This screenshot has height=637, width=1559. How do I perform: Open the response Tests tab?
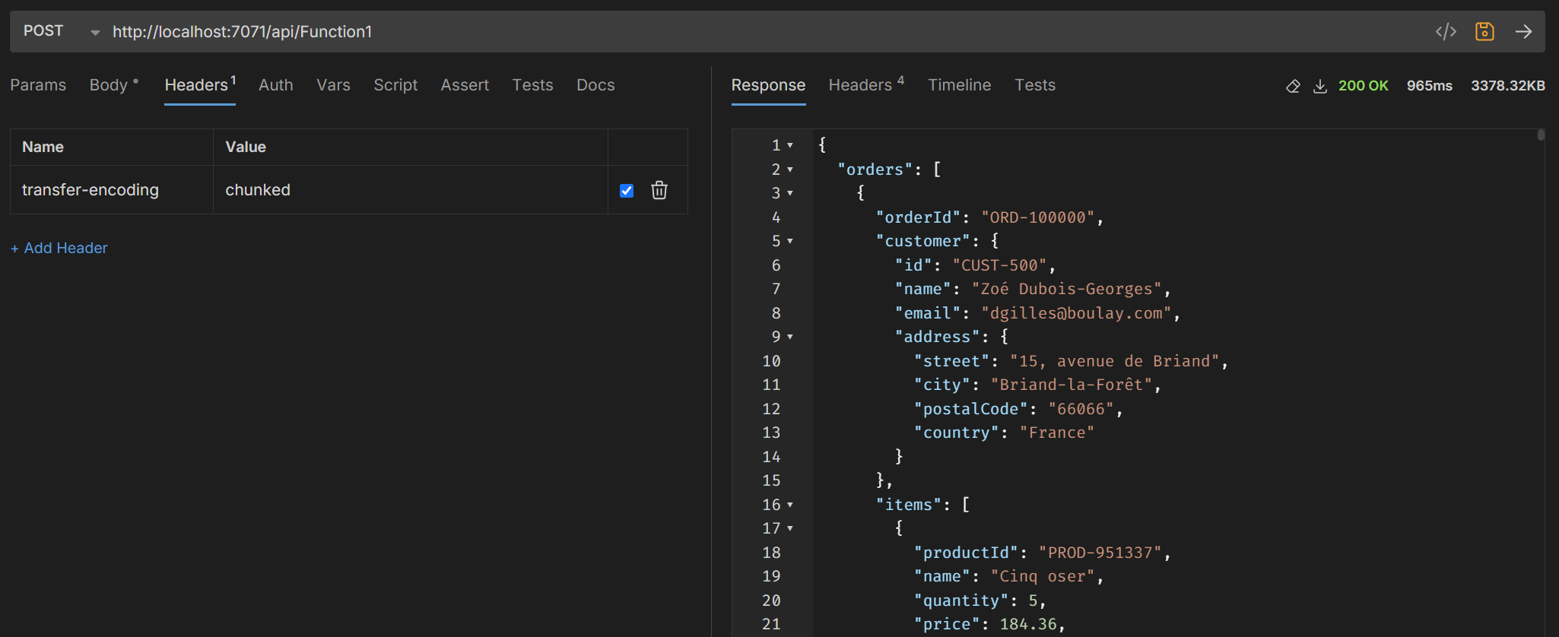point(1034,85)
